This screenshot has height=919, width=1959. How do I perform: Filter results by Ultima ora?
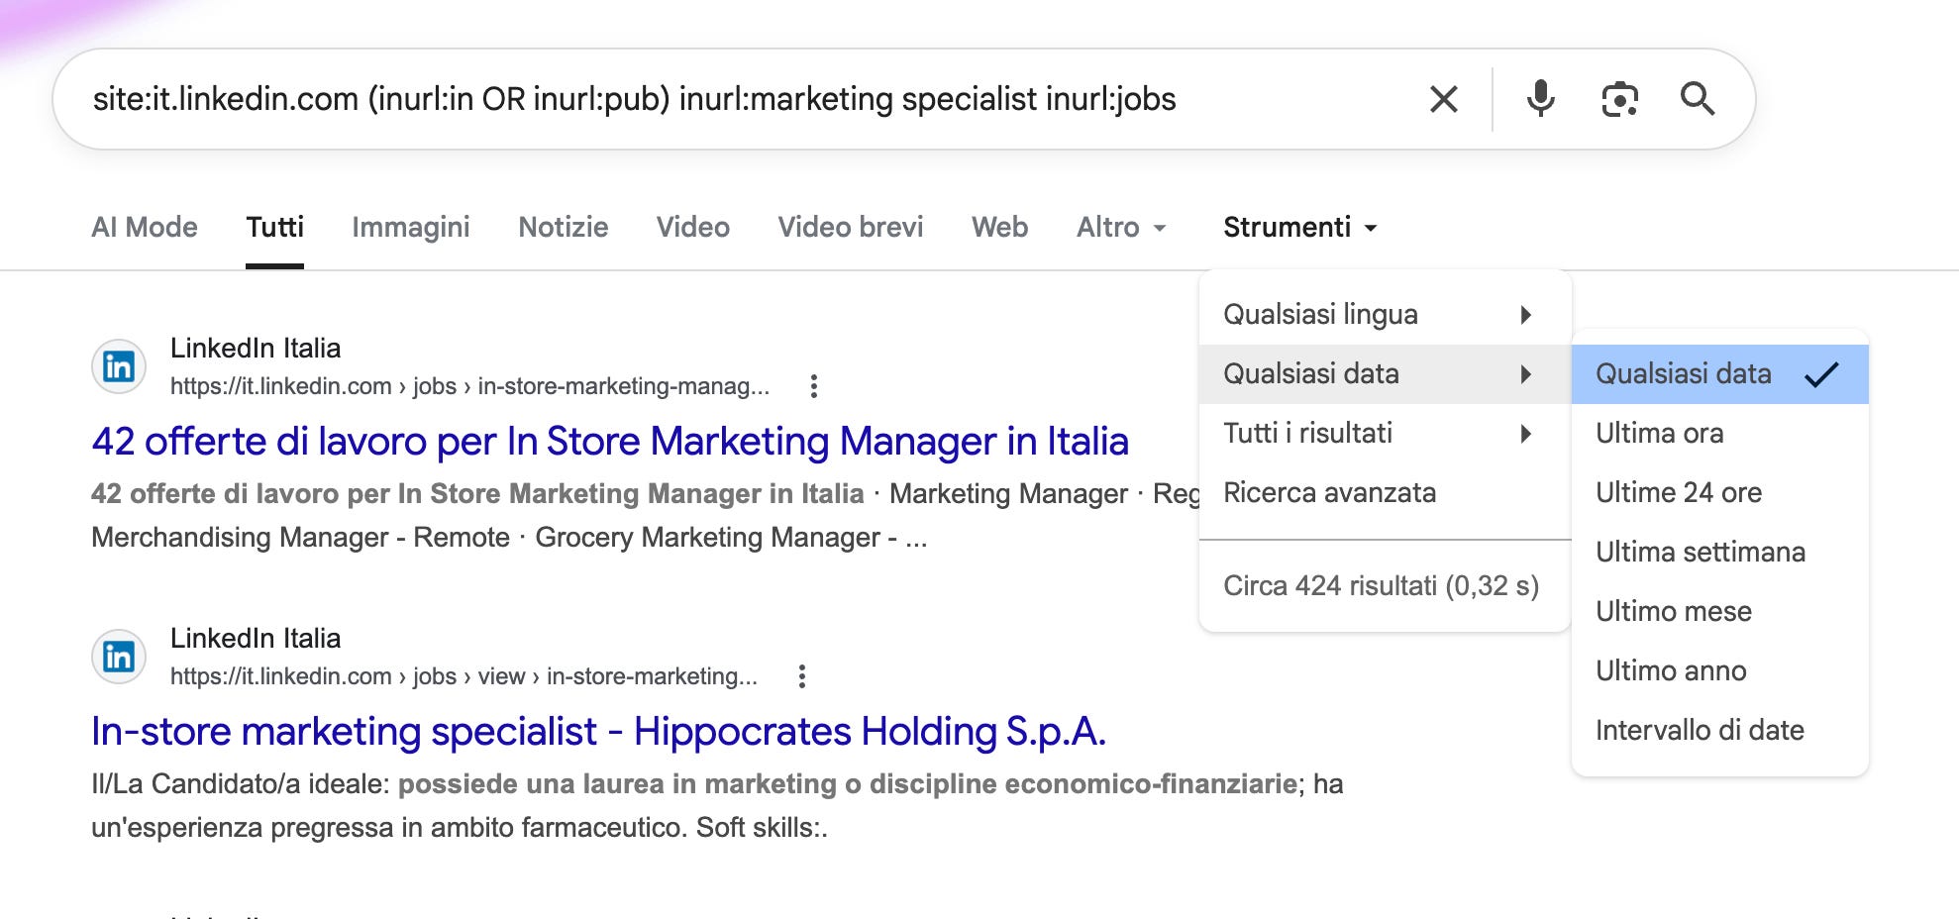1719,434
